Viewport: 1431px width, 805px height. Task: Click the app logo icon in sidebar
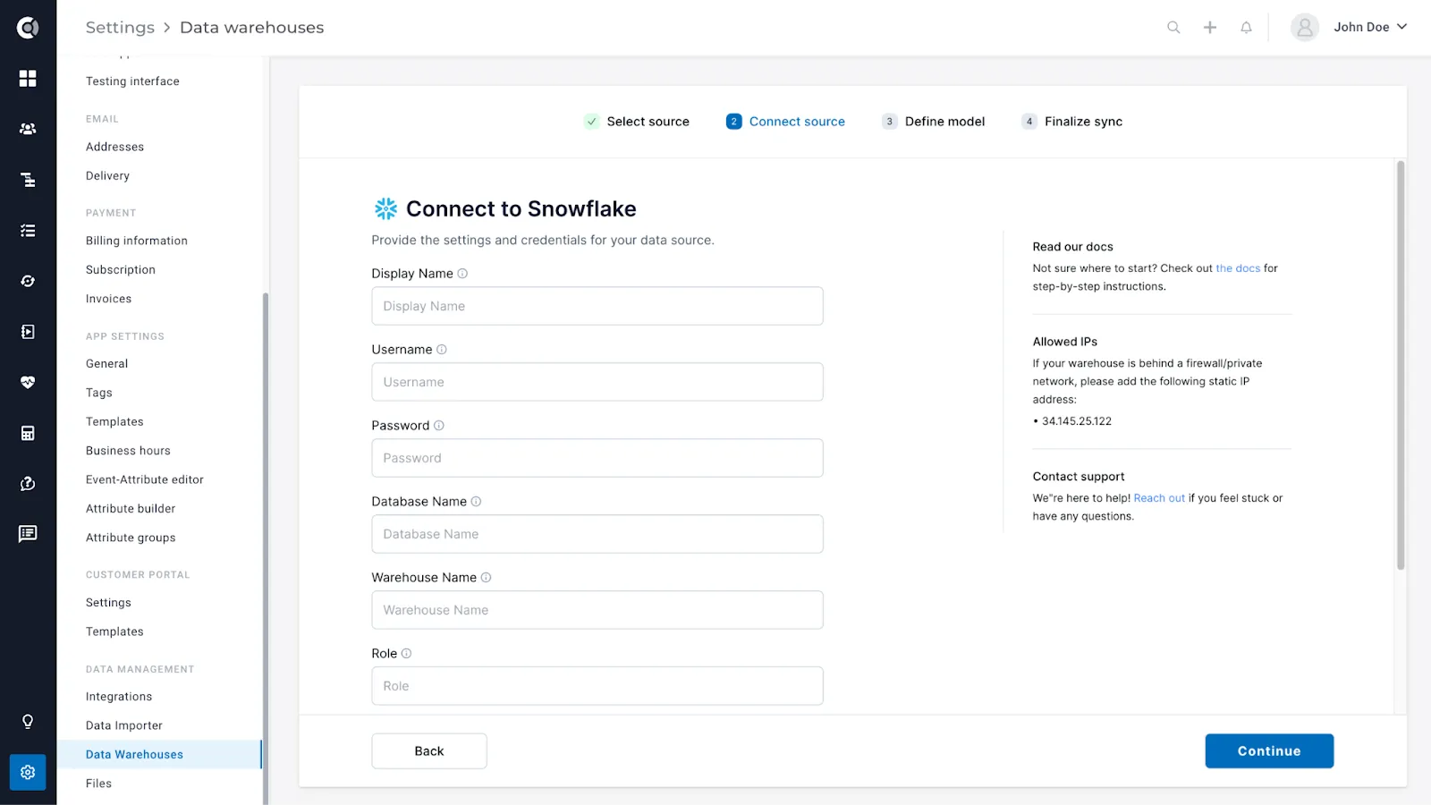pos(28,28)
